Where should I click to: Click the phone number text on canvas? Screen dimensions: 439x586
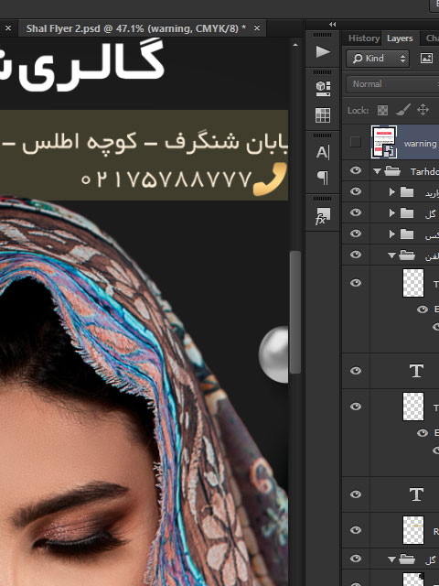pyautogui.click(x=166, y=179)
